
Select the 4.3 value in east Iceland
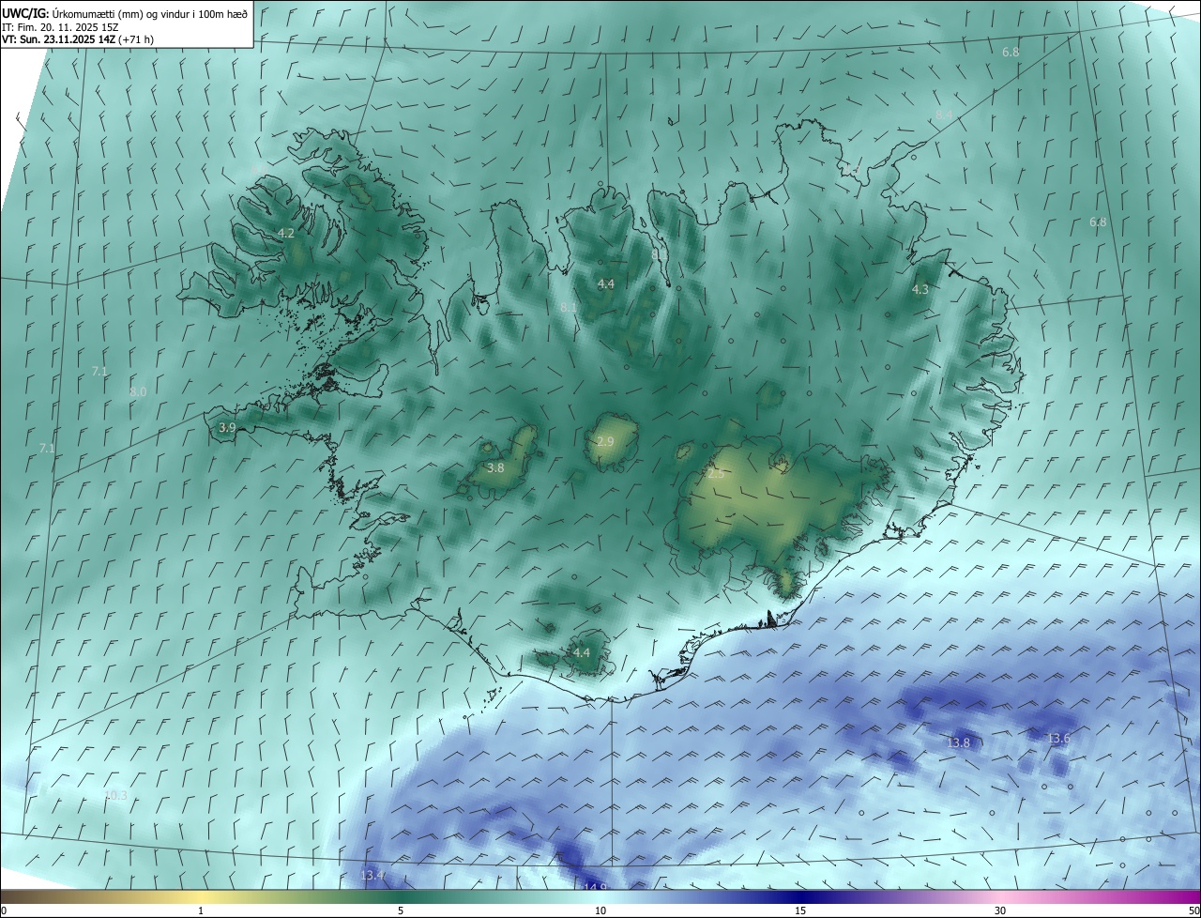click(920, 290)
